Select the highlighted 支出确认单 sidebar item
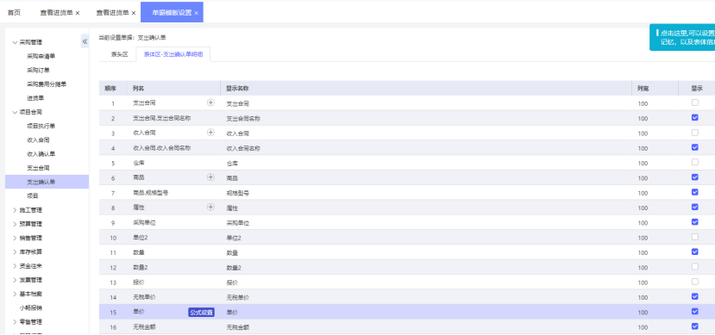Viewport: 715px width, 335px height. coord(47,182)
